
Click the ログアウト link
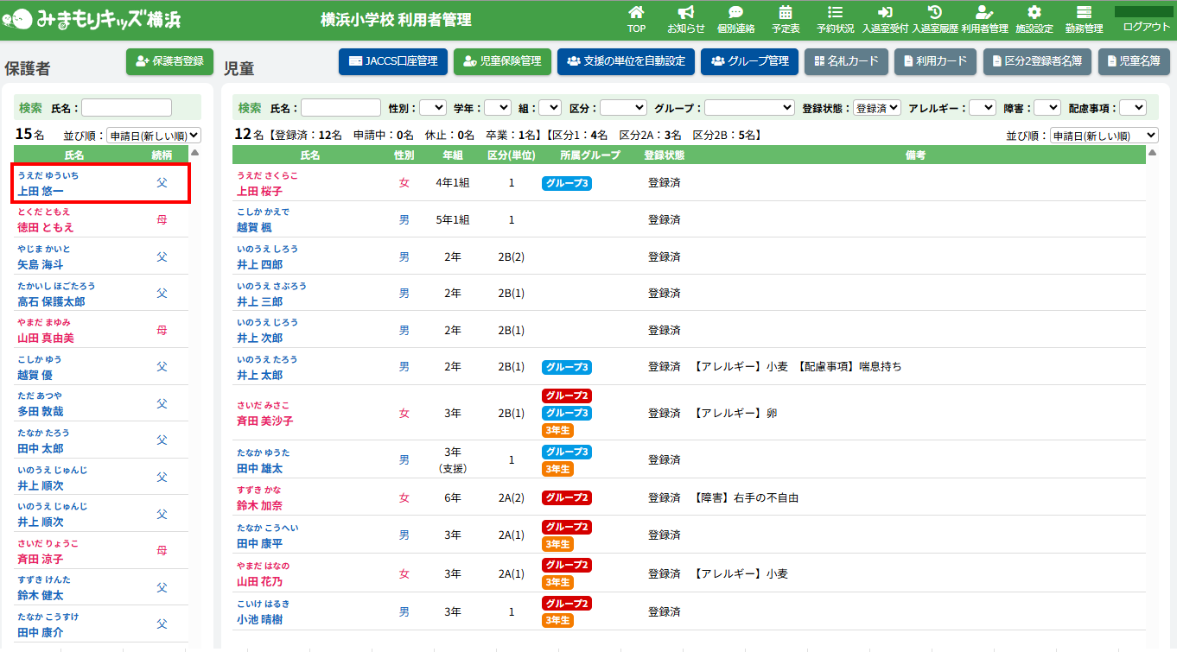click(x=1146, y=27)
